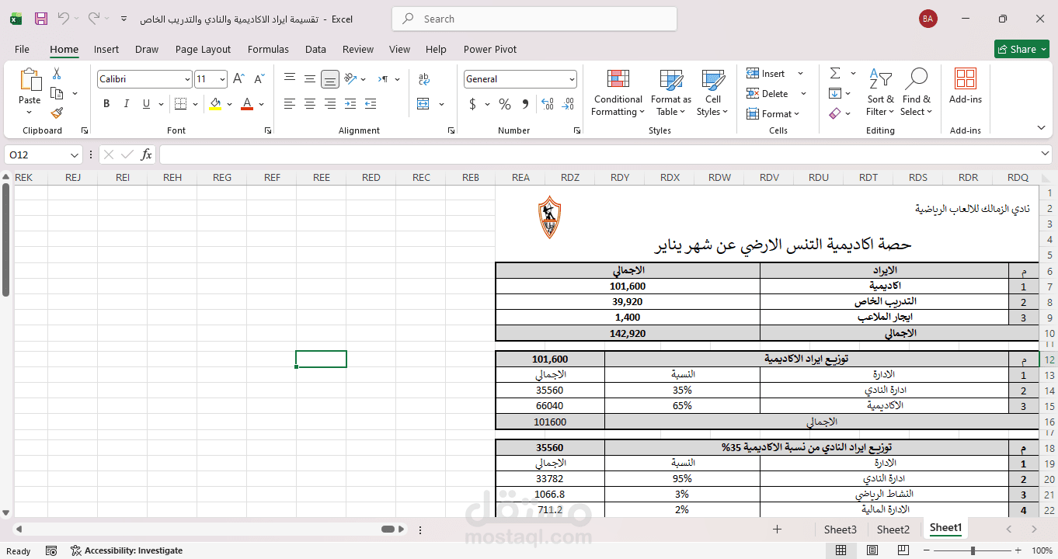Toggle Bold formatting
Image resolution: width=1058 pixels, height=559 pixels.
(106, 104)
